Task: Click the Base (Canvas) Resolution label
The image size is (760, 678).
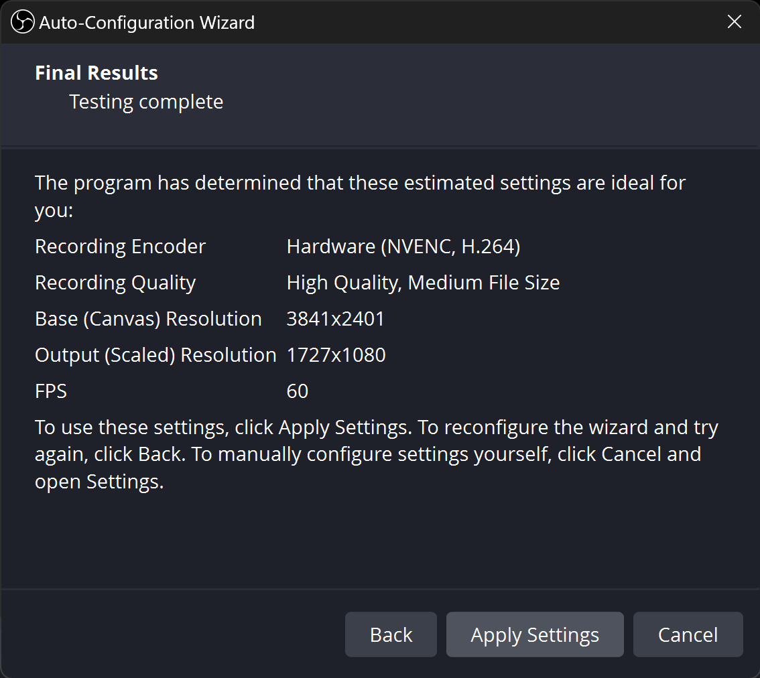Action: point(148,319)
